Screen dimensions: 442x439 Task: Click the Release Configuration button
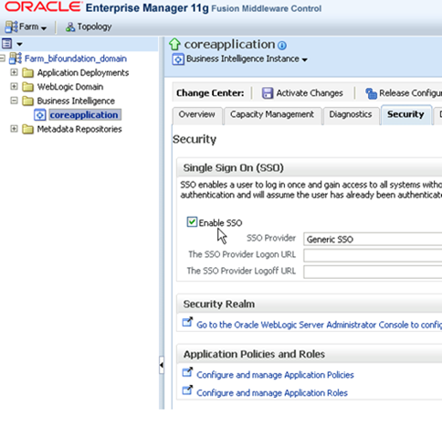pos(404,93)
